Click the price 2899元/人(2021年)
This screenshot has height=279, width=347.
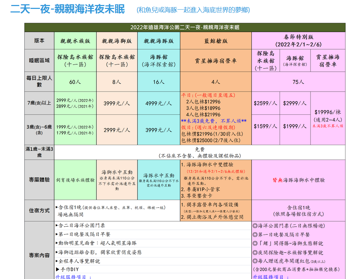point(75,106)
